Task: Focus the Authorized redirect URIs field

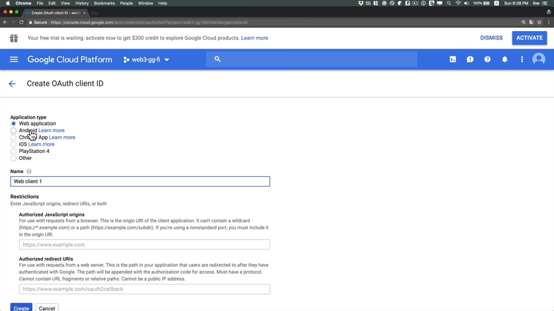Action: [144, 289]
